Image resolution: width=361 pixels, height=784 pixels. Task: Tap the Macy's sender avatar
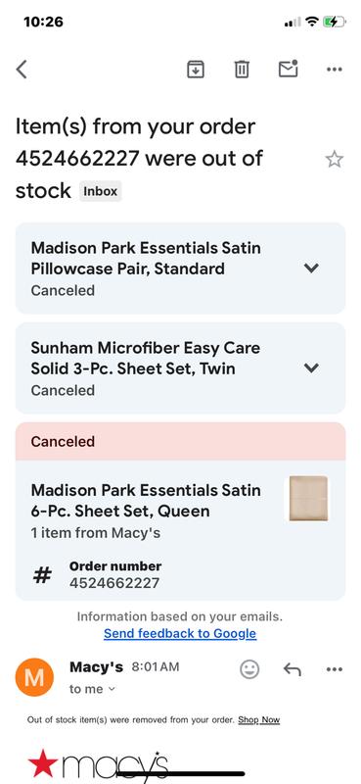[x=34, y=677]
